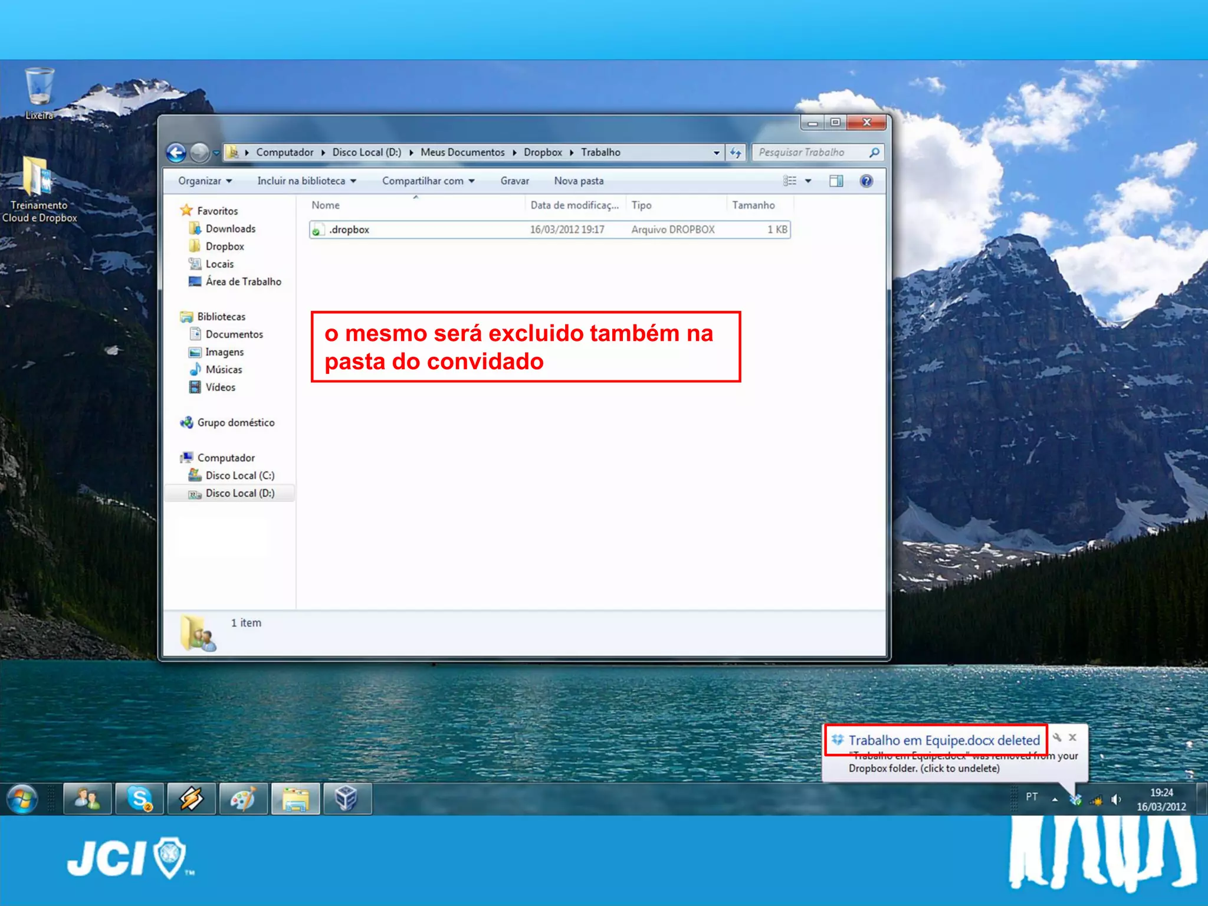Click the Paint icon in the taskbar
This screenshot has height=906, width=1208.
point(243,799)
